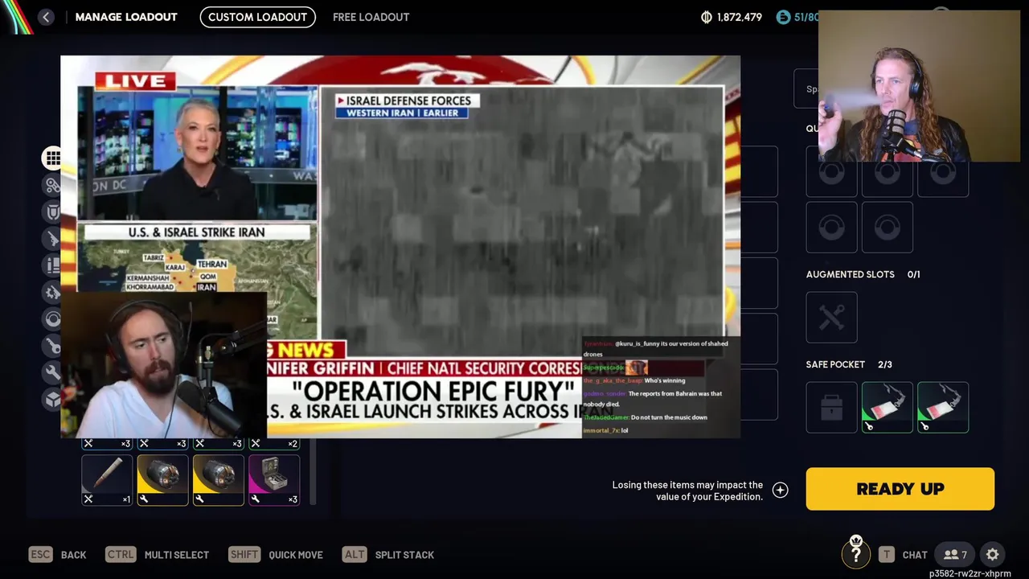The image size is (1029, 579).
Task: Select the ammo bullet inventory item
Action: (107, 480)
